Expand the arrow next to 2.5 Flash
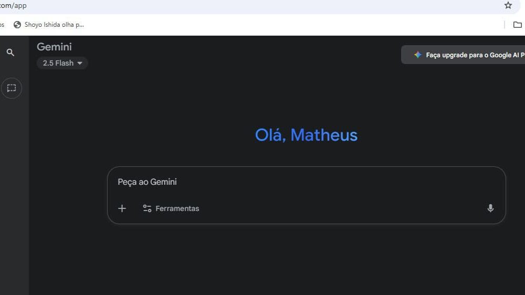 click(80, 63)
